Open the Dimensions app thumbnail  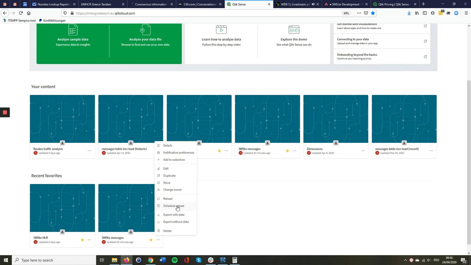336,119
